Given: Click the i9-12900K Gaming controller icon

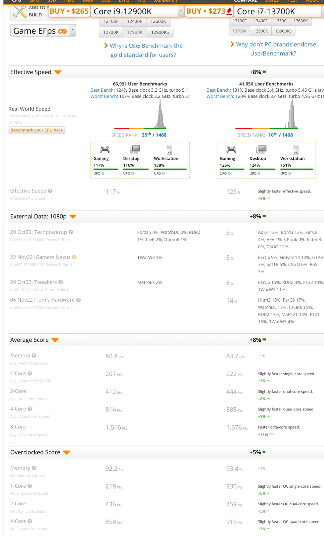Looking at the screenshot, I should [x=105, y=149].
